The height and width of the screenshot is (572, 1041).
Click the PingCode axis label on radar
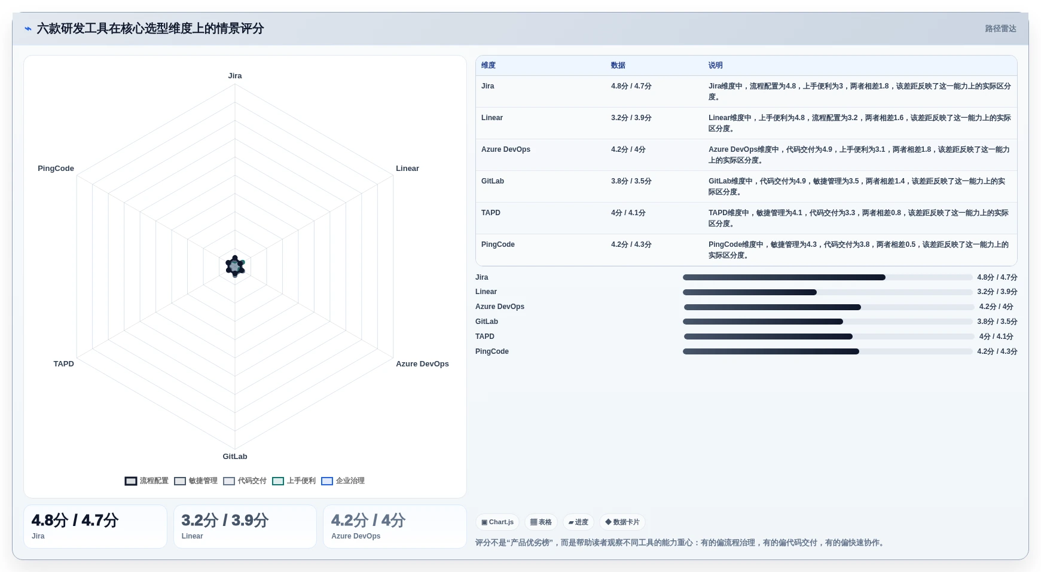[56, 169]
